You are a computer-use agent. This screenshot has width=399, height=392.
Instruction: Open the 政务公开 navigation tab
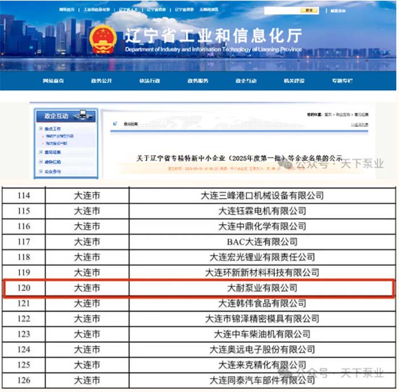[x=101, y=81]
